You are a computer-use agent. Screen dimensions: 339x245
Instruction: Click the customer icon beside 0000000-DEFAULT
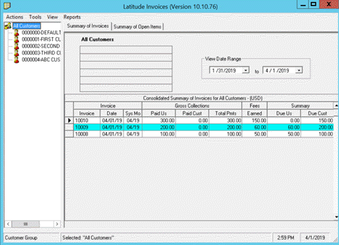16,32
